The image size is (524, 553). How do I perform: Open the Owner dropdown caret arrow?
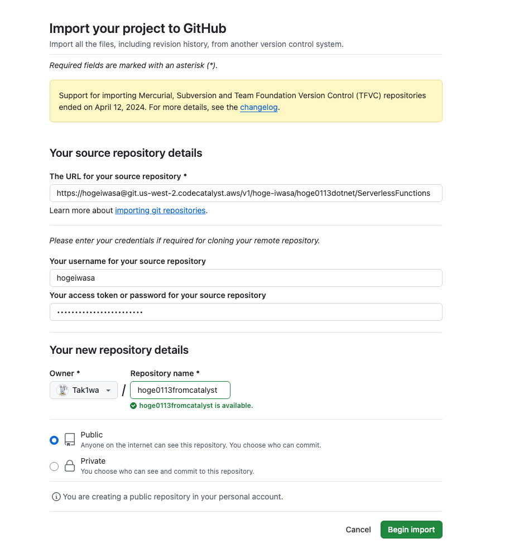pos(108,391)
